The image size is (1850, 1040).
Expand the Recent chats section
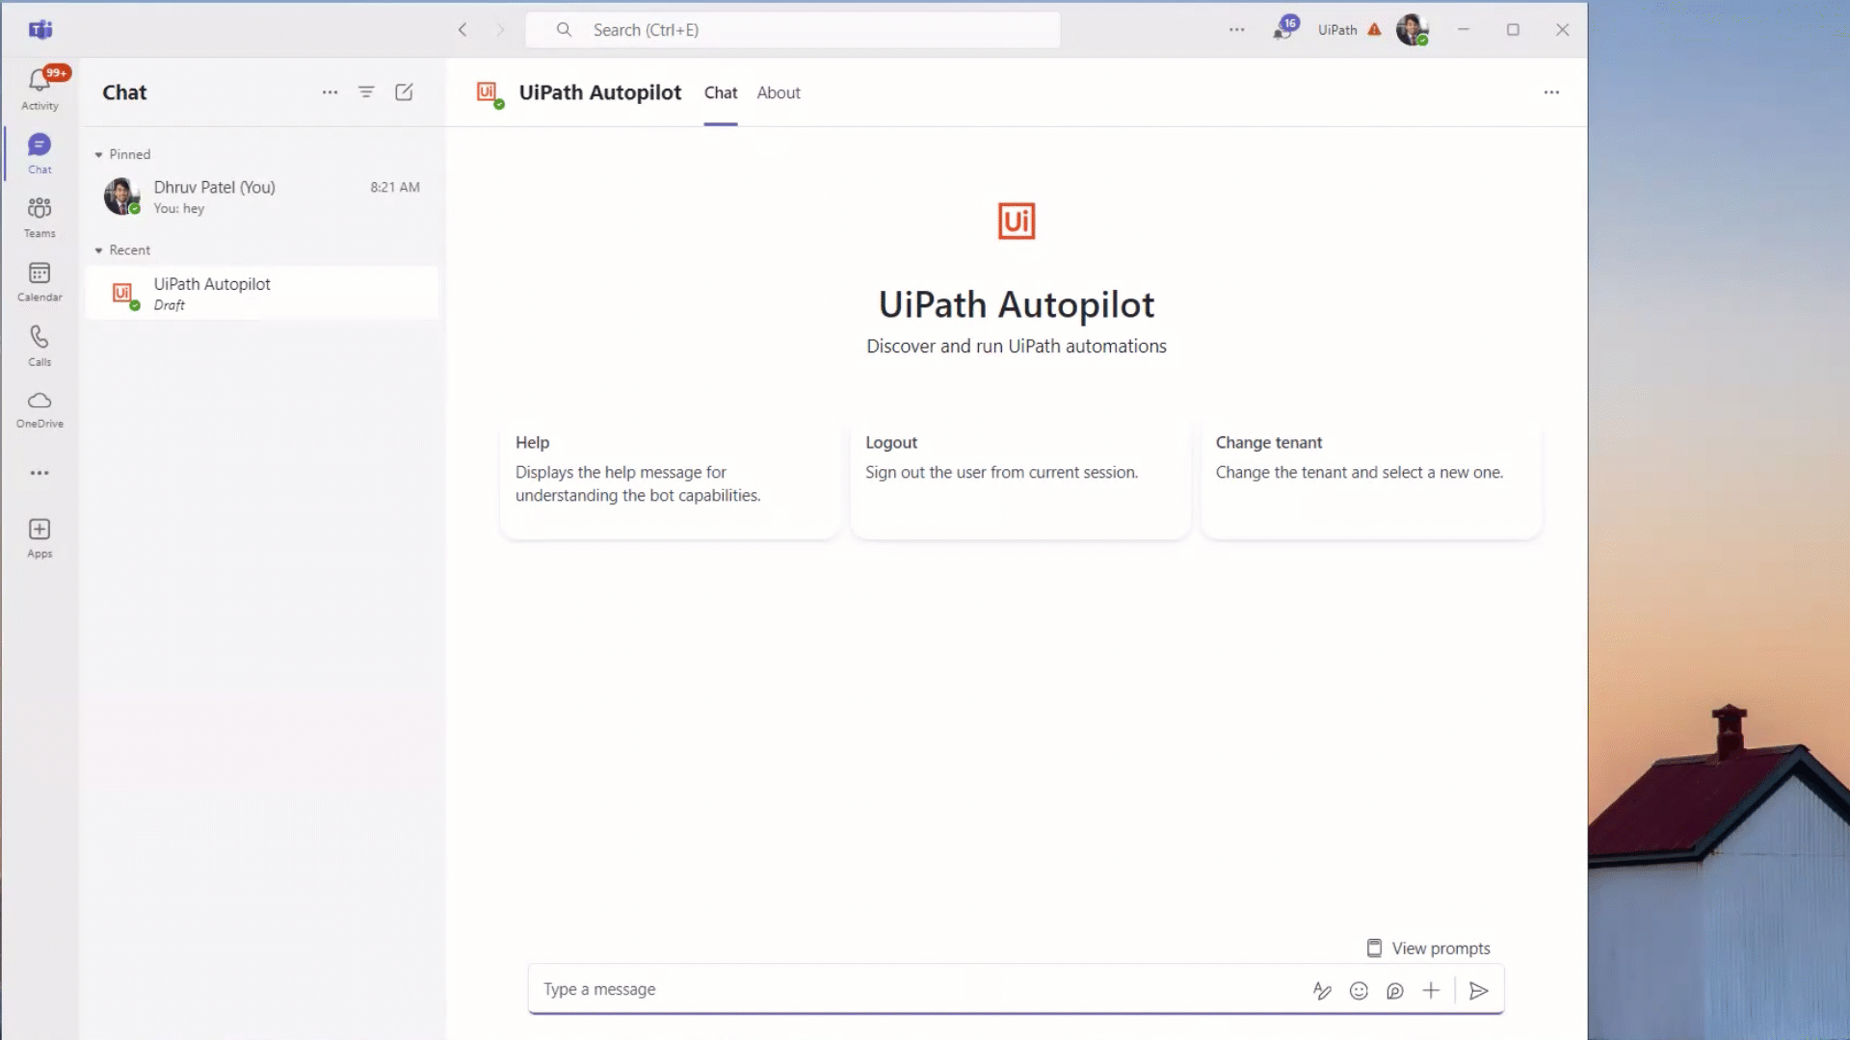click(99, 248)
